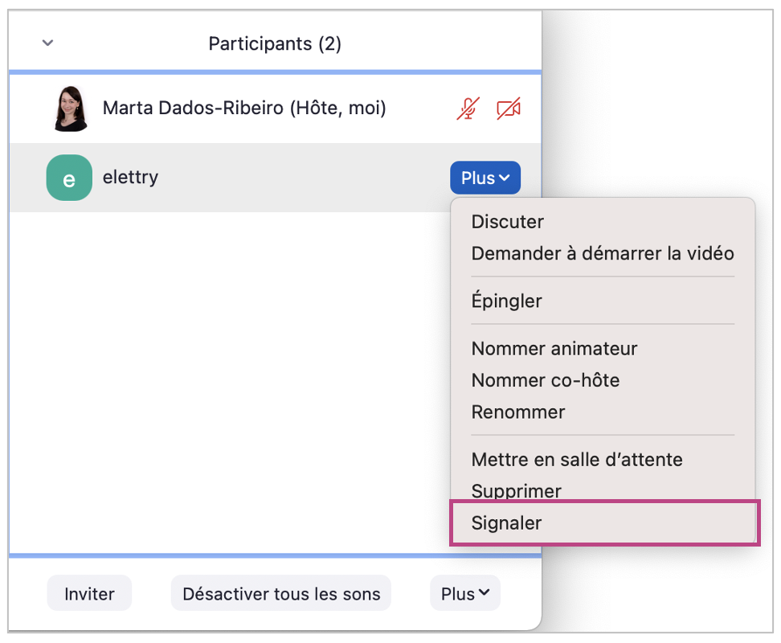Click Désactiver tous les sons button

tap(281, 594)
